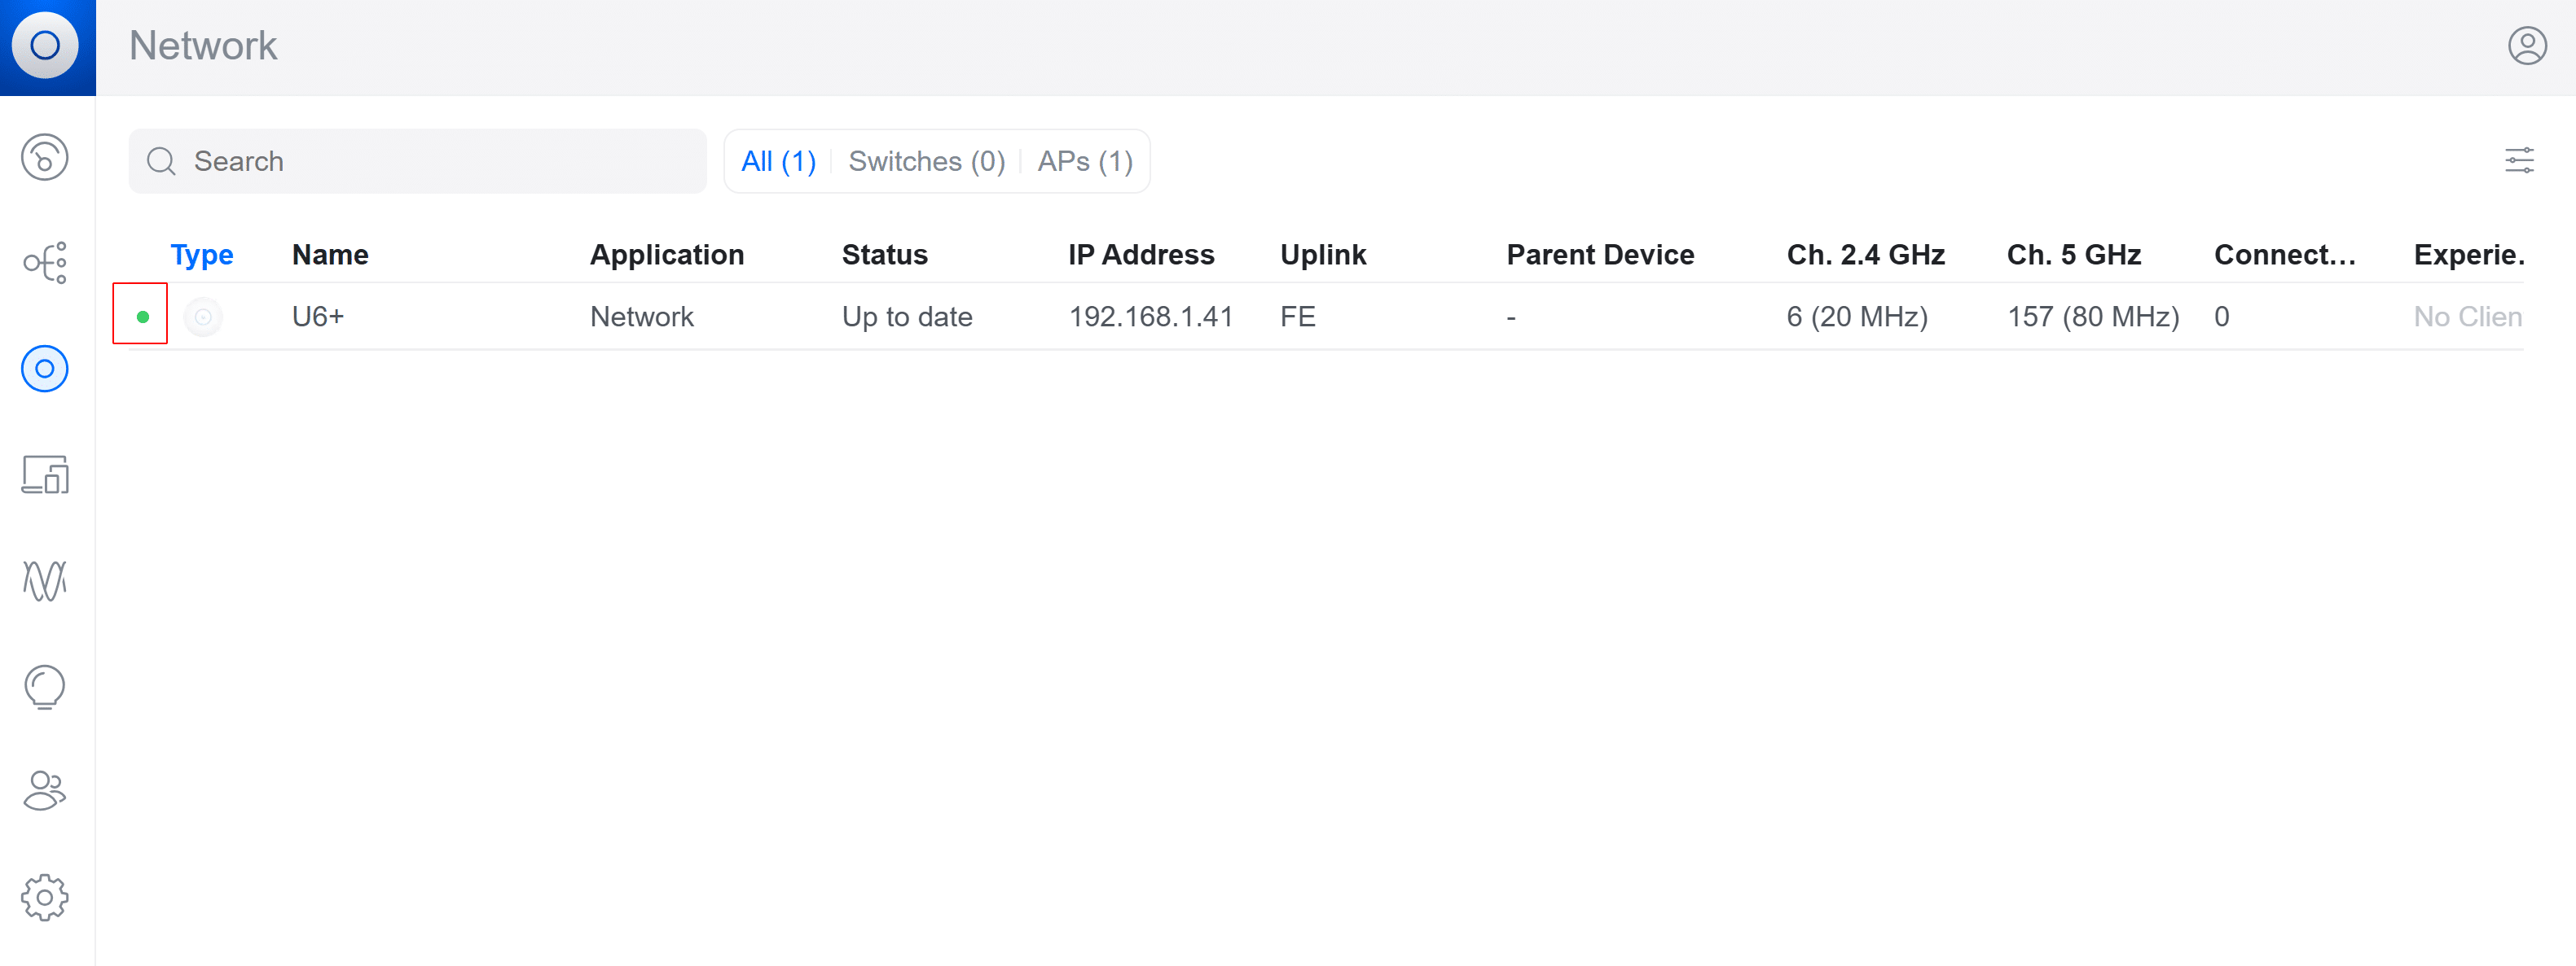Expand the APs tab details
This screenshot has width=2576, height=966.
pos(1084,159)
